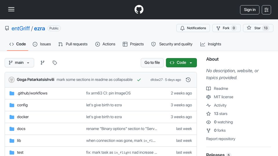The width and height of the screenshot is (278, 156).
Task: Click the fork count badge showing 0
Action: (x=234, y=28)
